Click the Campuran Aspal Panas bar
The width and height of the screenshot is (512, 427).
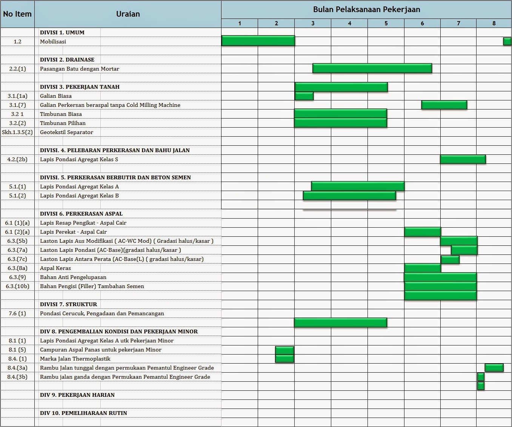pyautogui.click(x=284, y=350)
